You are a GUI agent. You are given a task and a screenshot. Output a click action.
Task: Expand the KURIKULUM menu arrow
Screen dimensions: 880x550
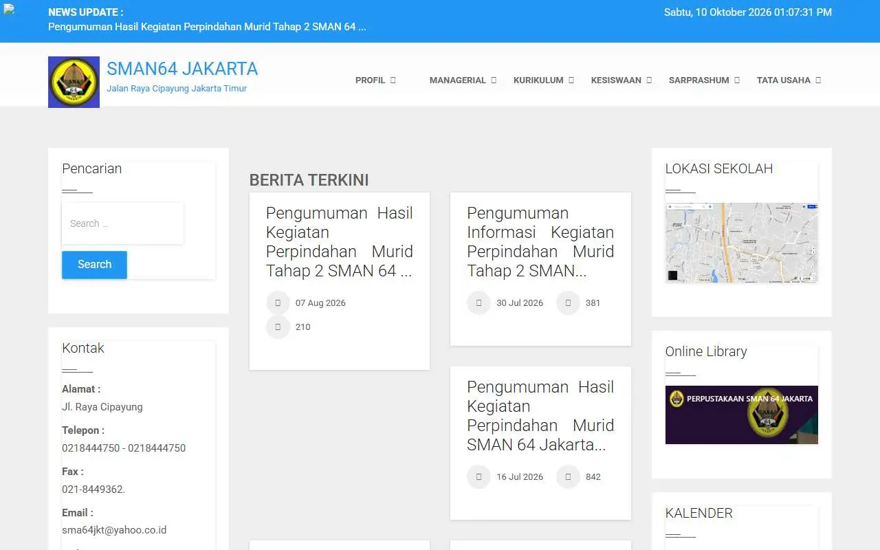tap(571, 80)
